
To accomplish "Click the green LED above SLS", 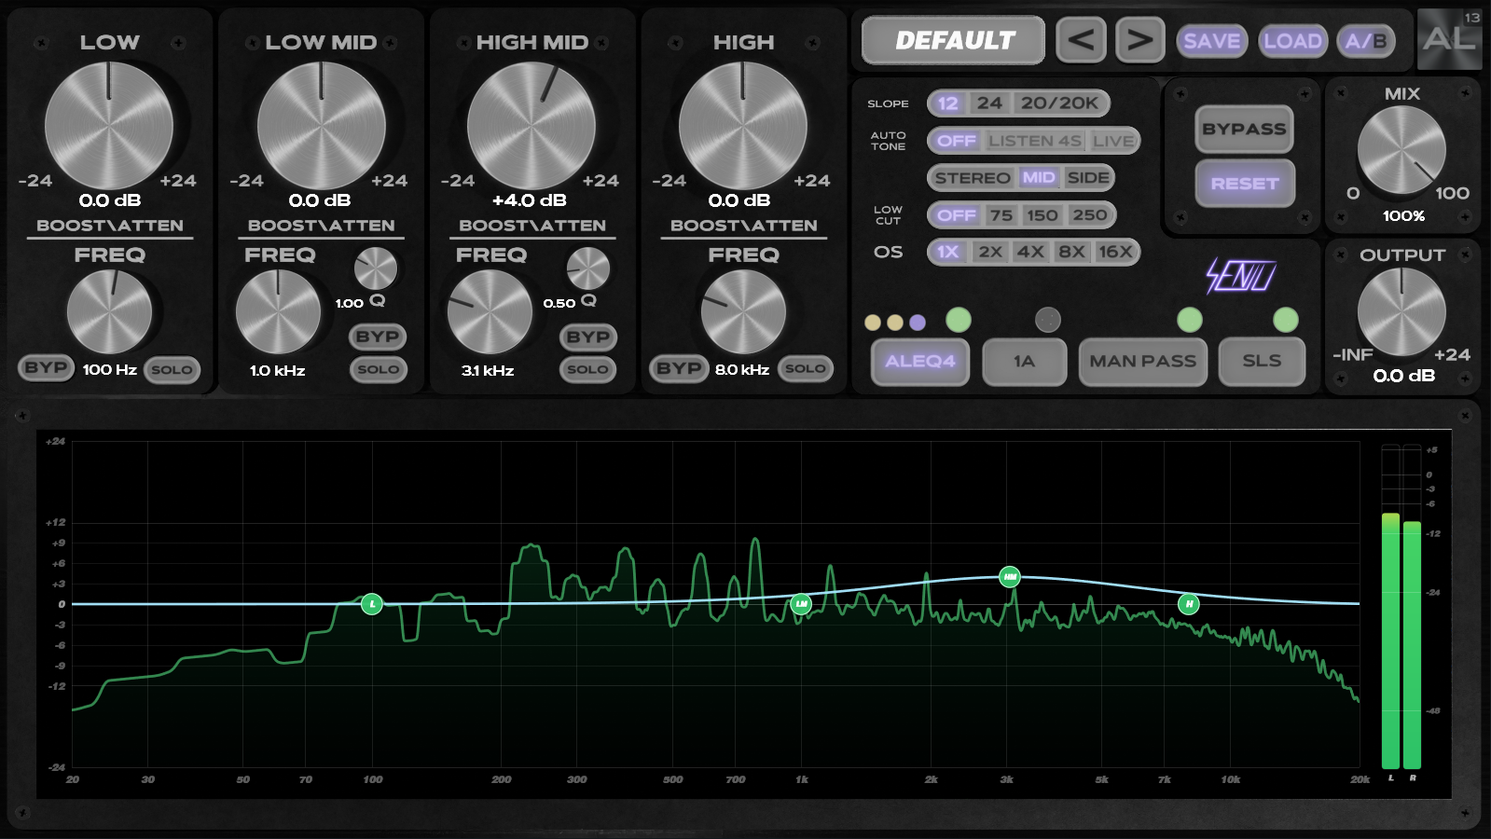I will click(x=1286, y=320).
